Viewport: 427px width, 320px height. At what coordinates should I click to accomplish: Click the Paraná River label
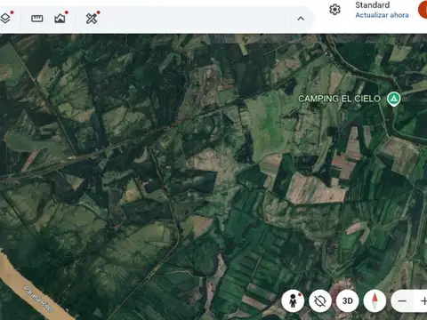click(39, 299)
